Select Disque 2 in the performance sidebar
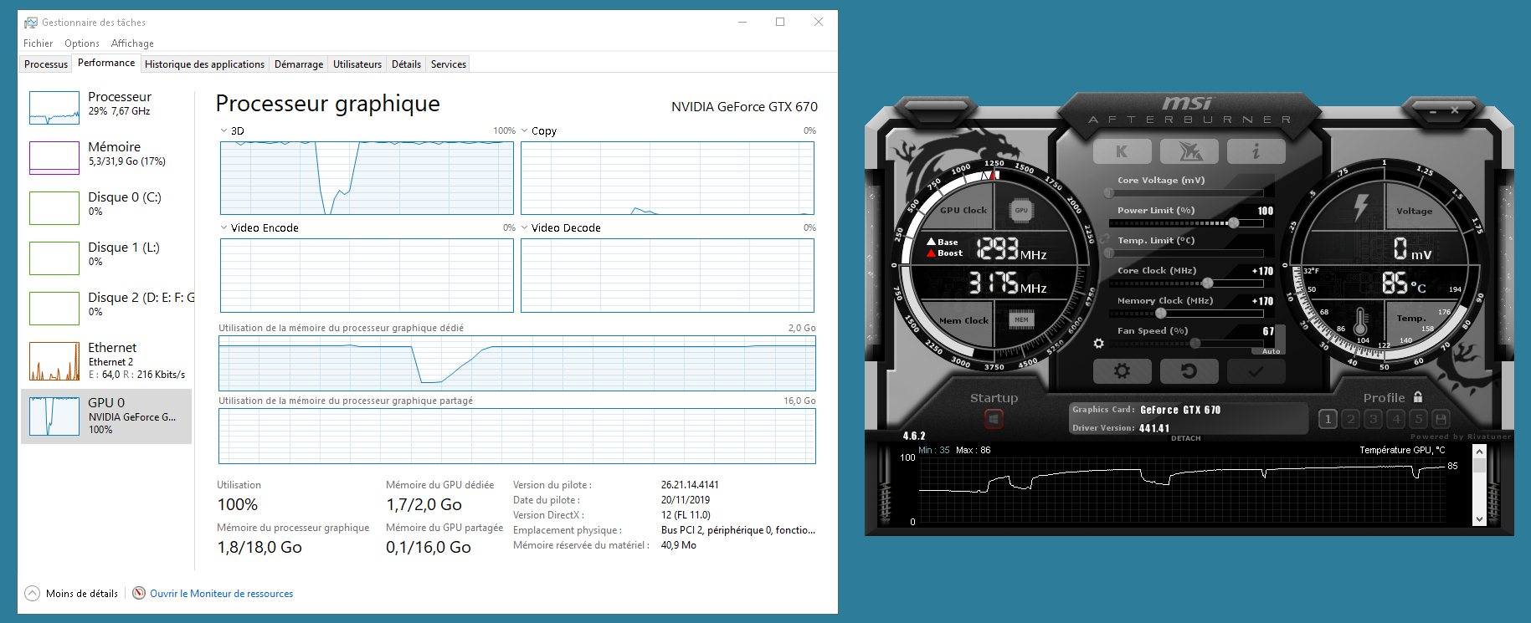This screenshot has width=1531, height=623. coord(106,307)
